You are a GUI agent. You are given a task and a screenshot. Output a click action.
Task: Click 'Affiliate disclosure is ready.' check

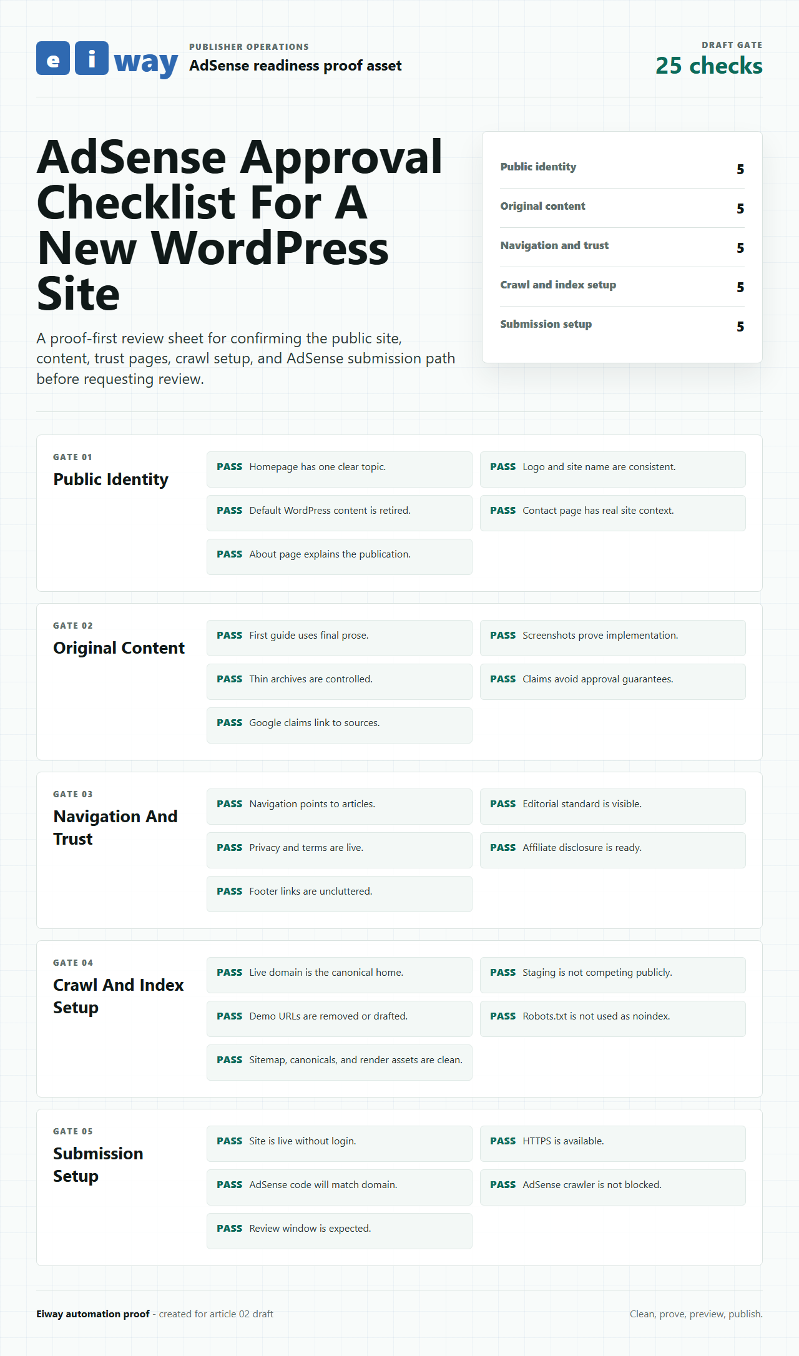[x=613, y=850]
